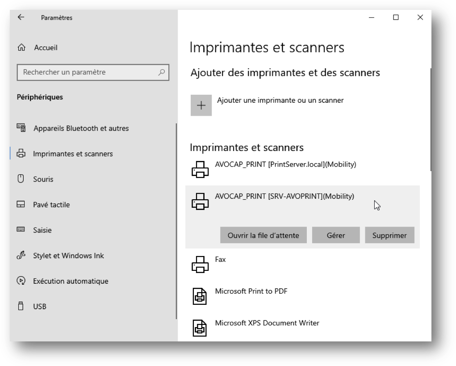Close the Paramètres window
This screenshot has width=456, height=366.
click(x=420, y=17)
